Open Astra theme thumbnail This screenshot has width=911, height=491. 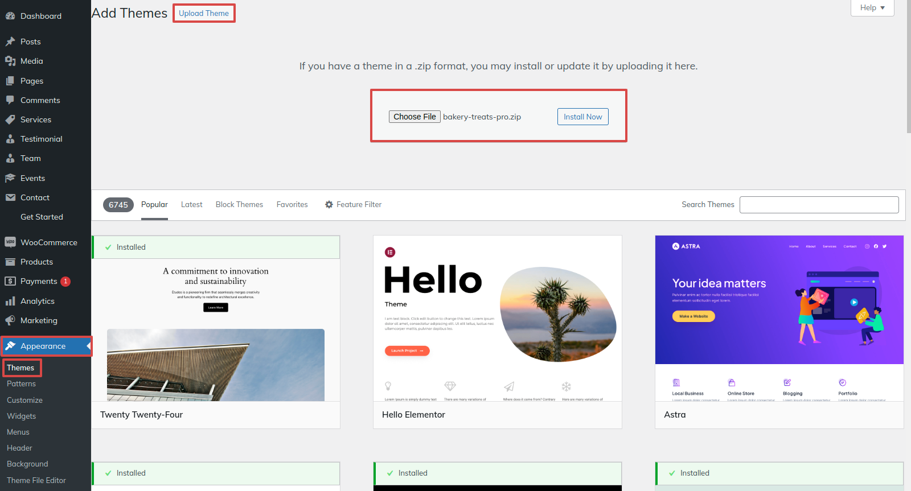click(779, 319)
